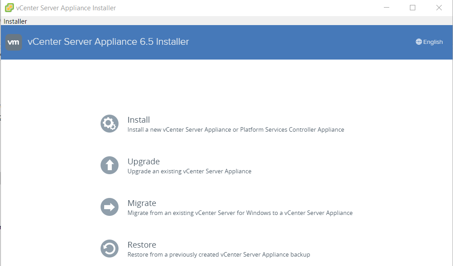Click 'Migrate from an existing vCenter Server' description
453x266 pixels.
(x=240, y=213)
